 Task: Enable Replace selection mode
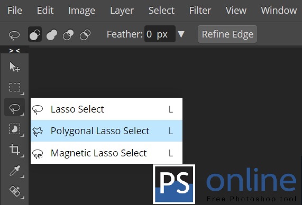click(x=35, y=34)
